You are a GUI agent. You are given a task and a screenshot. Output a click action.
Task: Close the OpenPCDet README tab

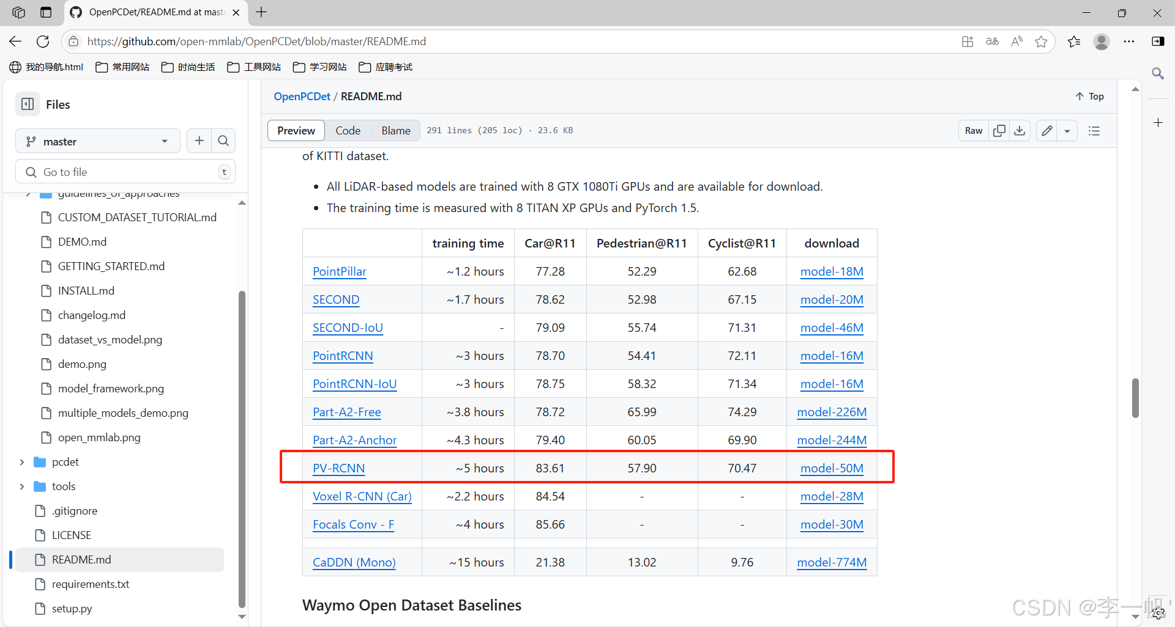pyautogui.click(x=236, y=12)
